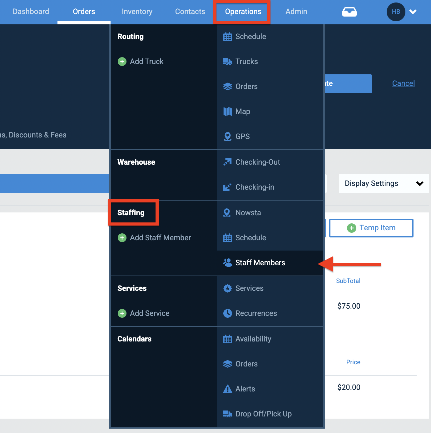The image size is (431, 433).
Task: Click the Staff Members people icon
Action: (227, 262)
